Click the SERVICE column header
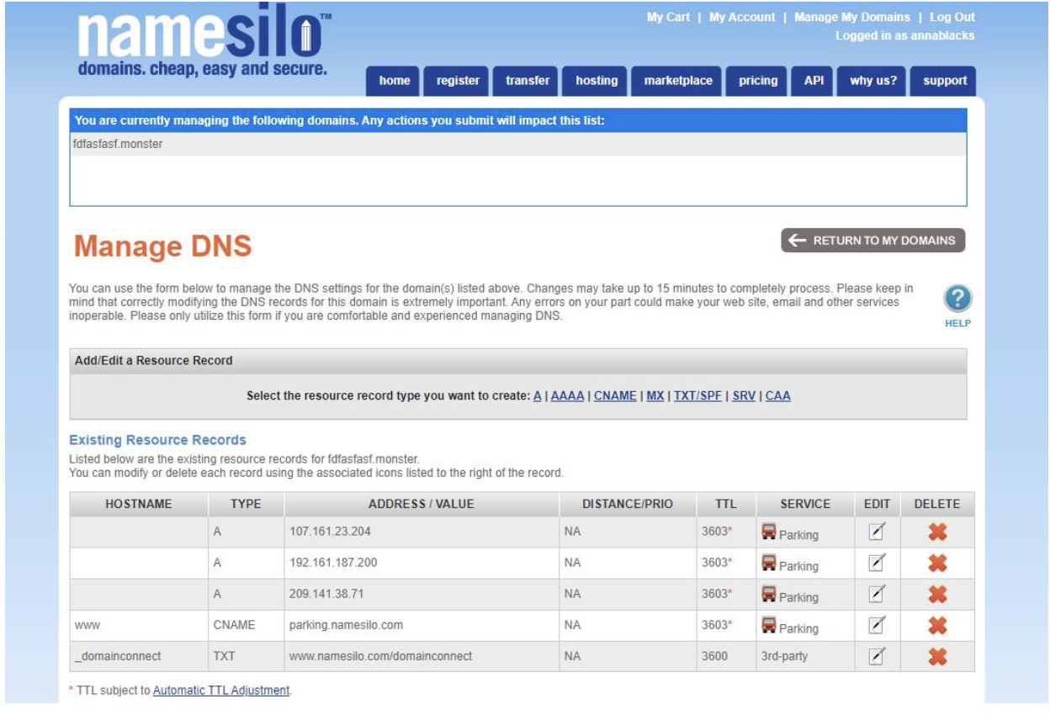This screenshot has width=1050, height=715. coord(806,504)
